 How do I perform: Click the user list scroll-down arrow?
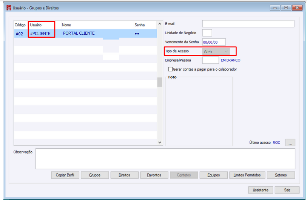pos(160,142)
